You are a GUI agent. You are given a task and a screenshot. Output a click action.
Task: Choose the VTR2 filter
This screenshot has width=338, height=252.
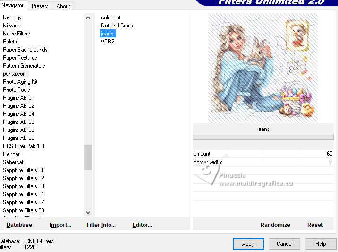(108, 42)
